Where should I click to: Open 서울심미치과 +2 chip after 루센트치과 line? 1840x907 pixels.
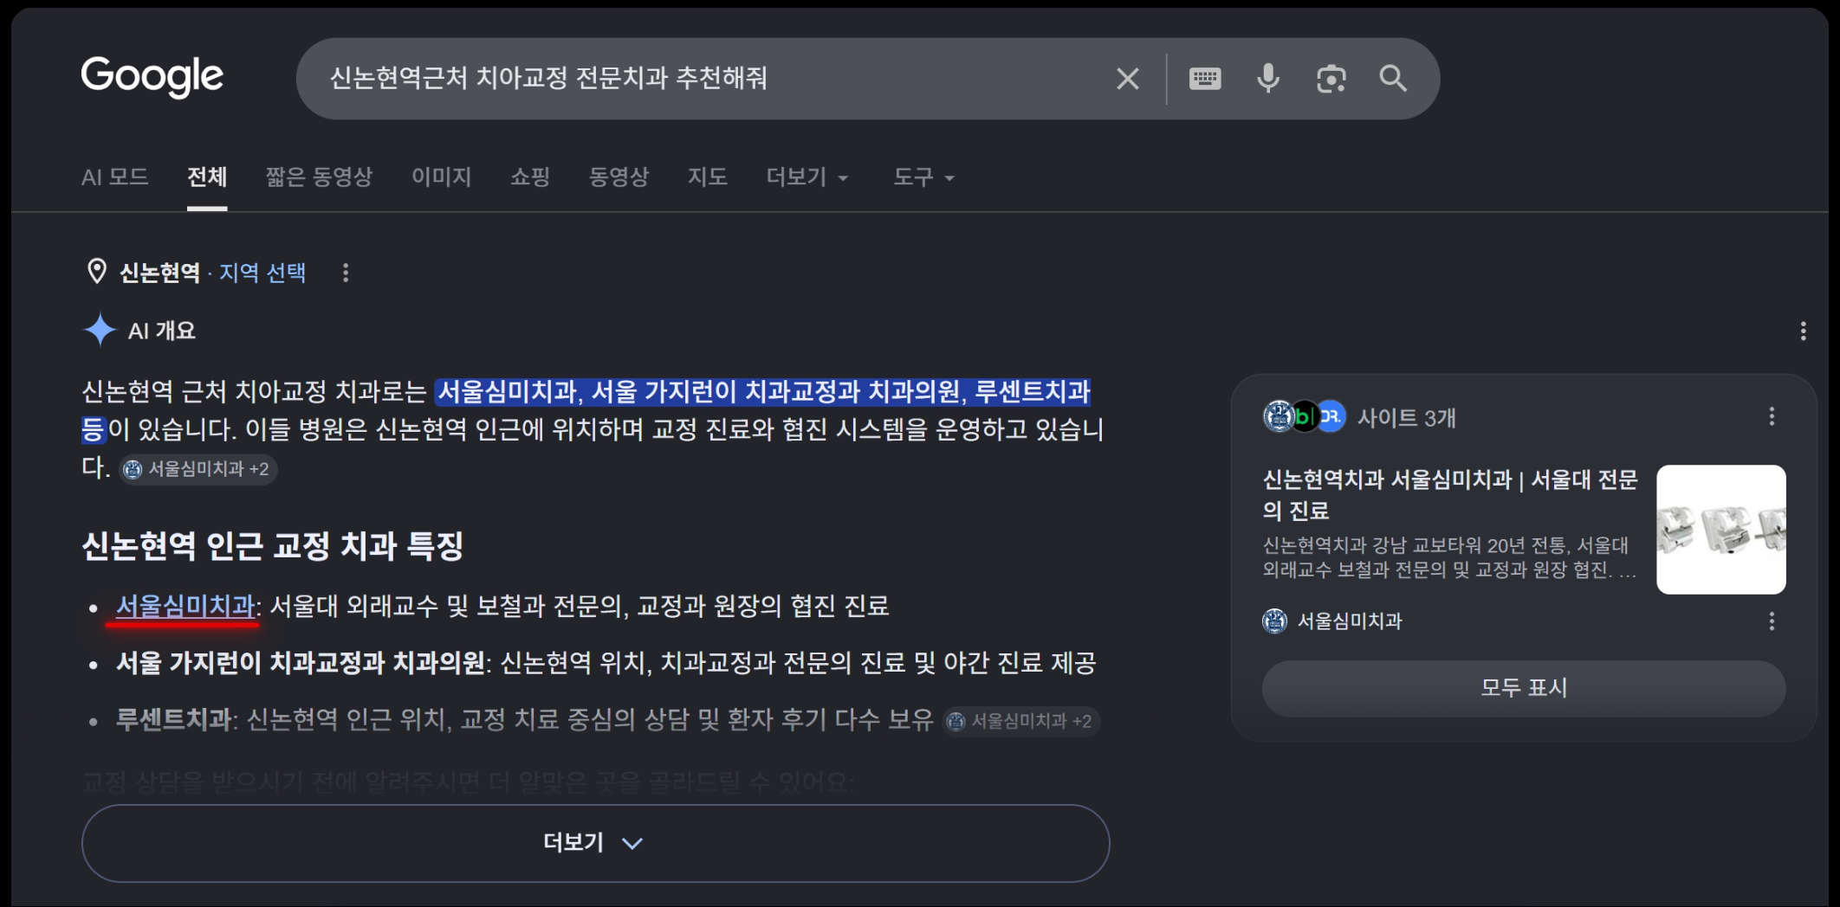[x=1020, y=721]
